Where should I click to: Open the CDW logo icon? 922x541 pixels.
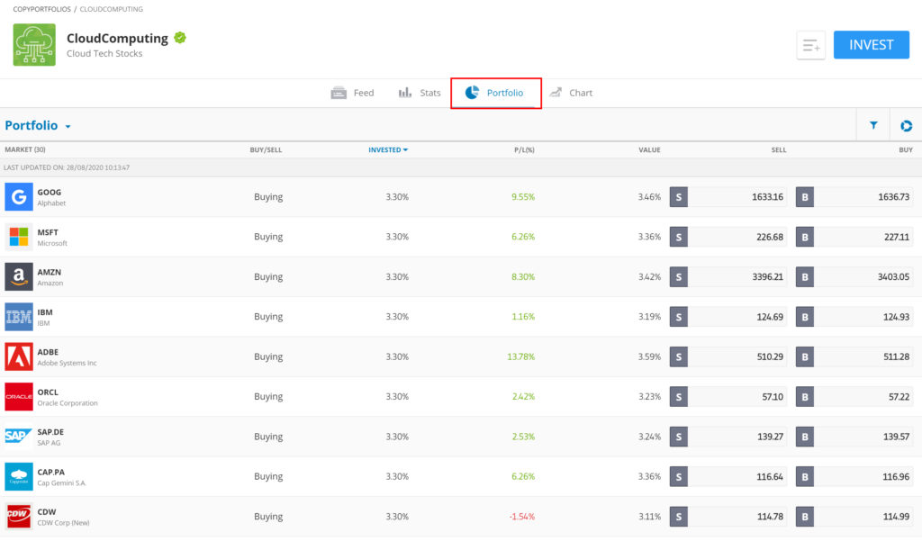[x=19, y=517]
